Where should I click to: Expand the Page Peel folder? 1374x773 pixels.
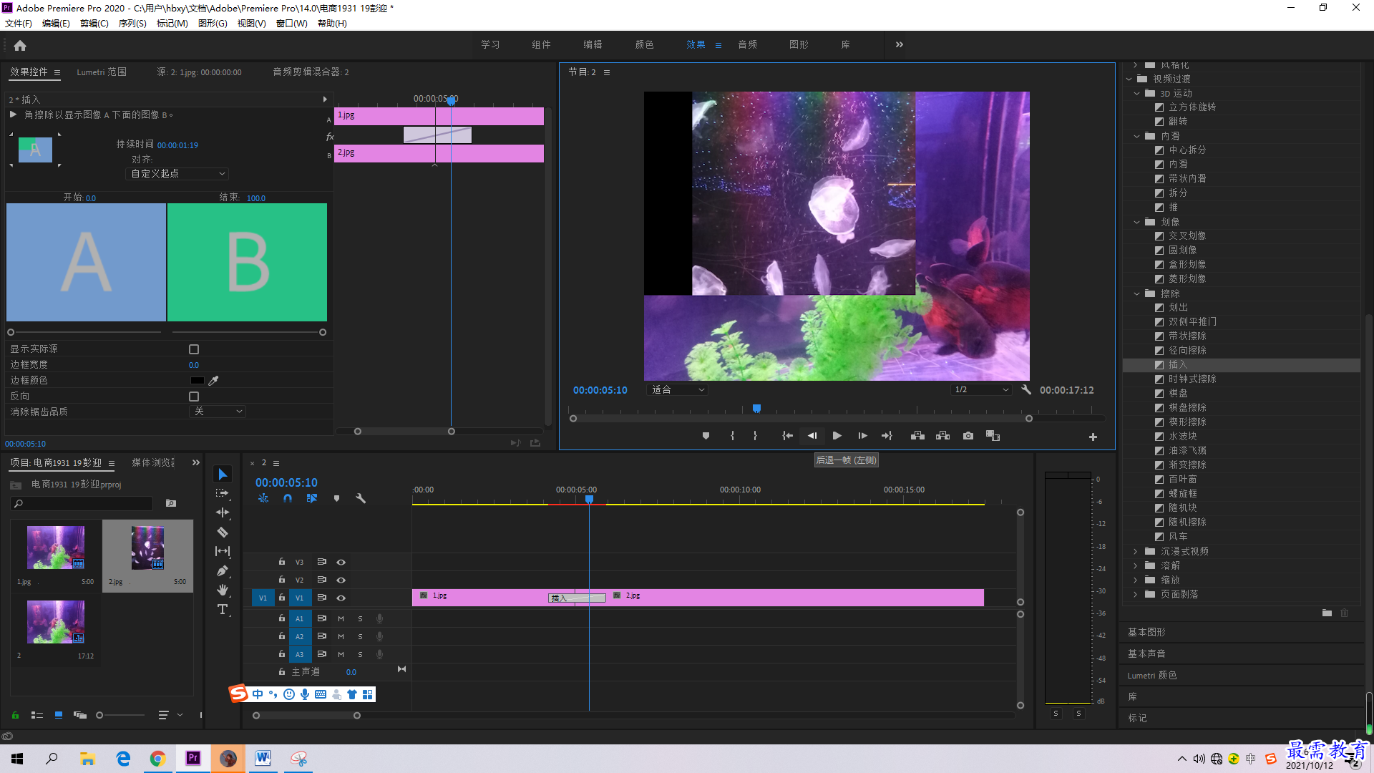point(1136,594)
